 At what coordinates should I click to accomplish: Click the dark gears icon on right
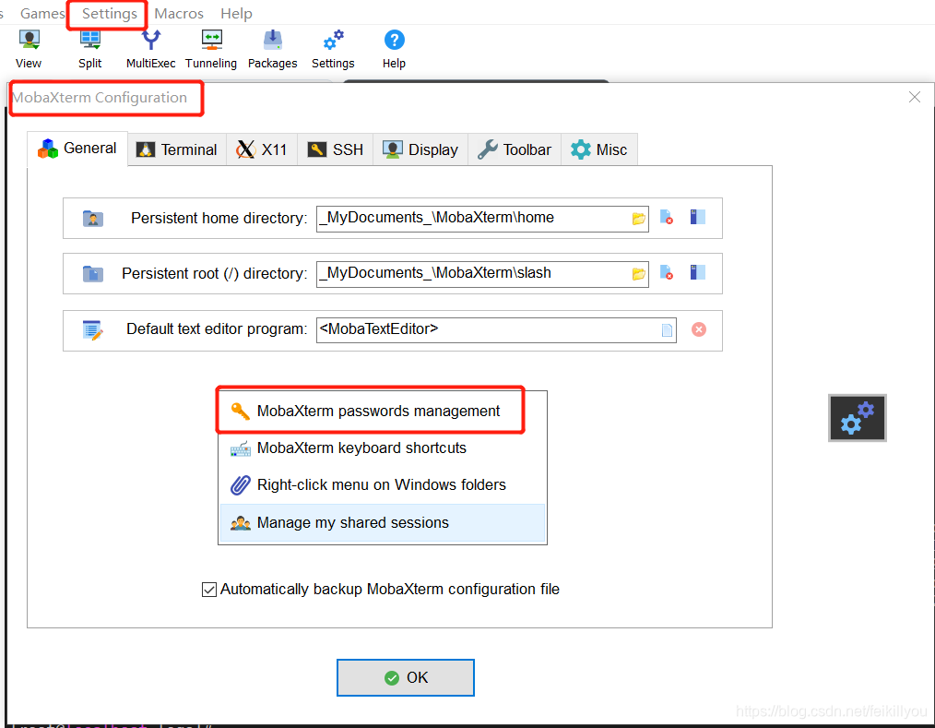click(x=858, y=418)
